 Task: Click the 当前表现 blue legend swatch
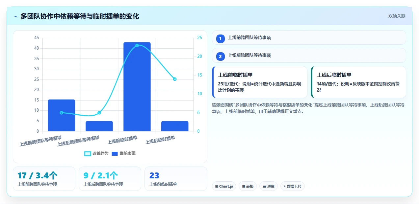[x=115, y=153]
